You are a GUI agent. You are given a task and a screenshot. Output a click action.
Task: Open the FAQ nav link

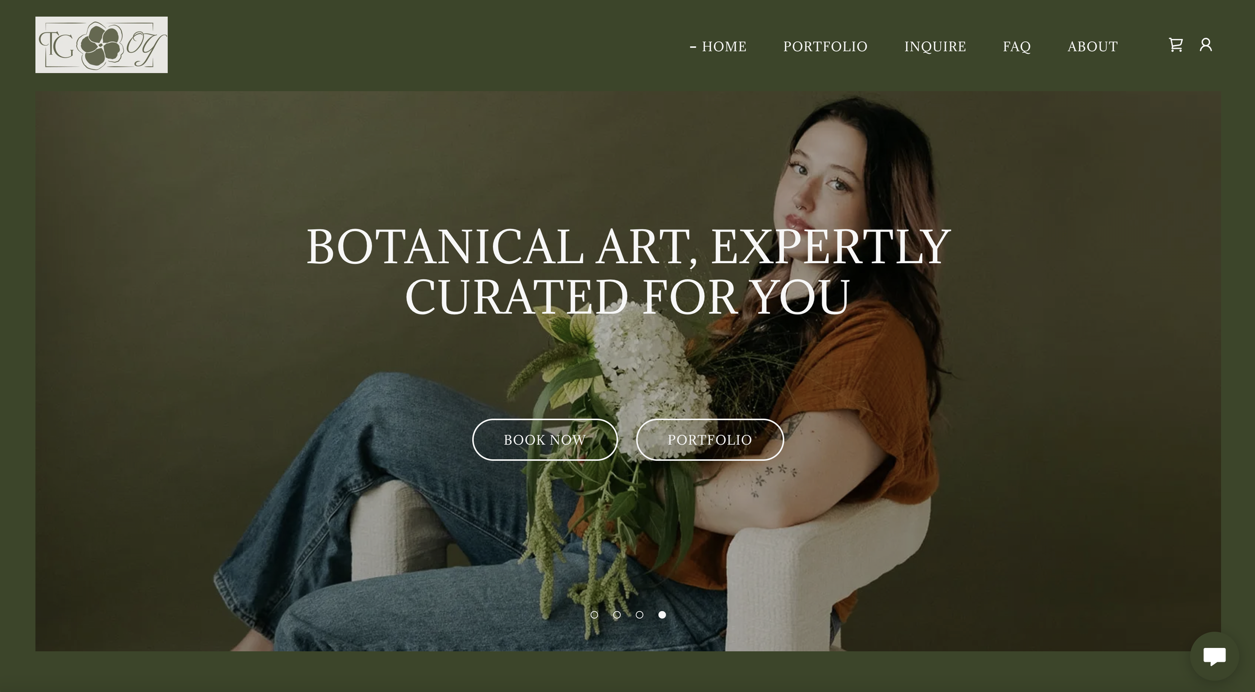[1017, 47]
